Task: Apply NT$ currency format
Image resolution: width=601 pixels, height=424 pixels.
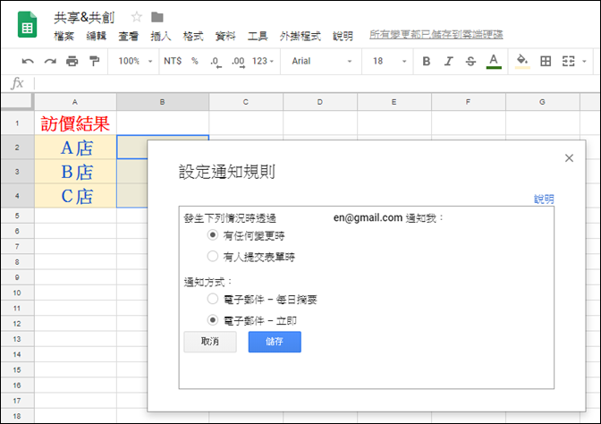Action: point(173,61)
